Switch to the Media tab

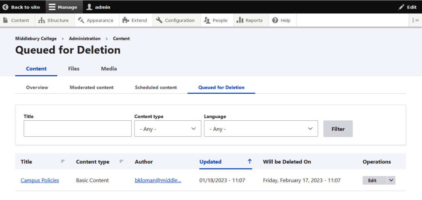pos(109,69)
